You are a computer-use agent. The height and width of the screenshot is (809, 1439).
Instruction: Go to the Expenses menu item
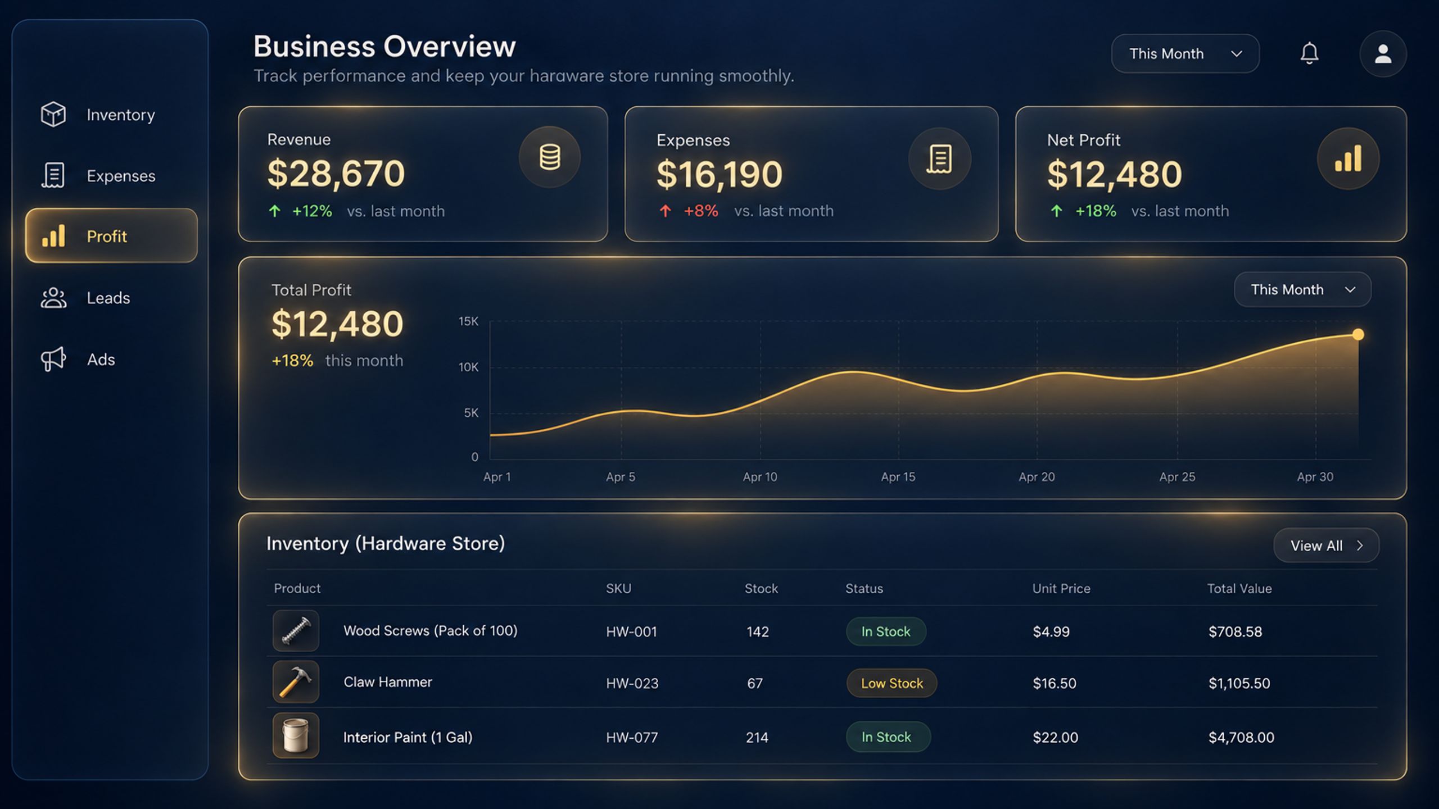tap(111, 175)
